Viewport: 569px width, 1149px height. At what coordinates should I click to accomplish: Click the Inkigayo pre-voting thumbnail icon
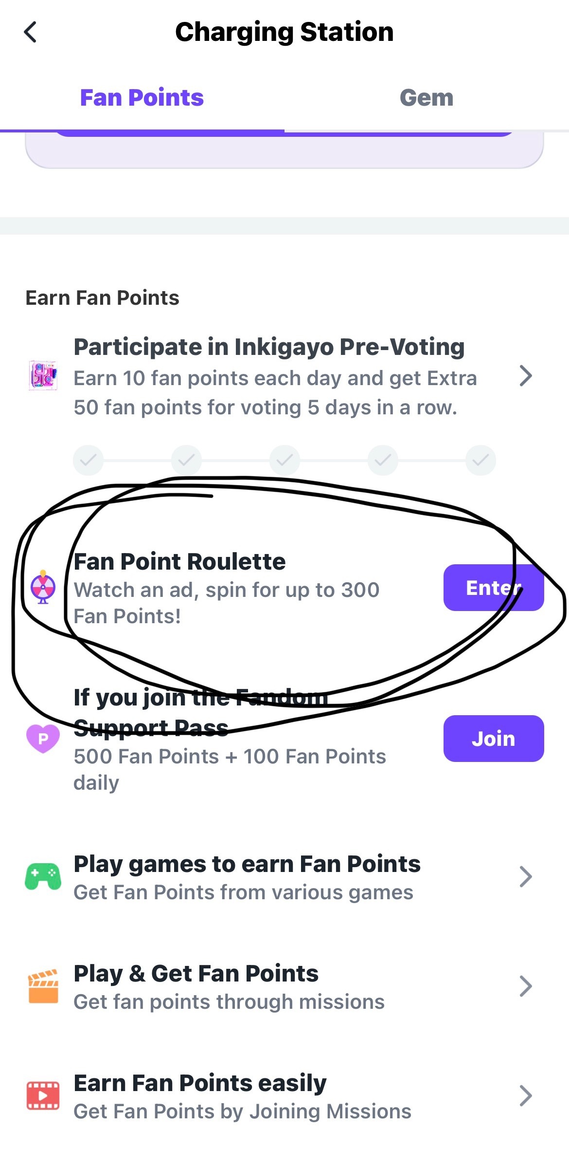click(43, 376)
